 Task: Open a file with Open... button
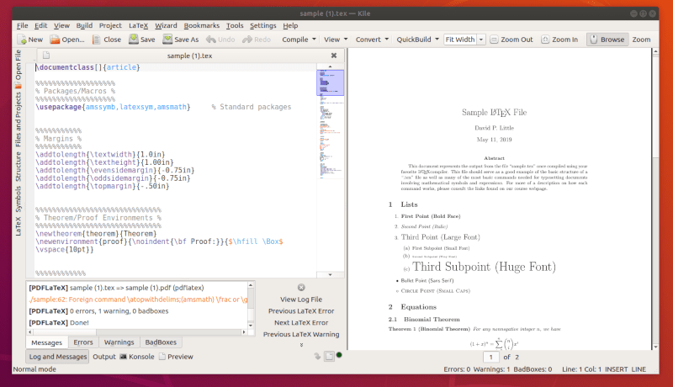click(x=67, y=40)
